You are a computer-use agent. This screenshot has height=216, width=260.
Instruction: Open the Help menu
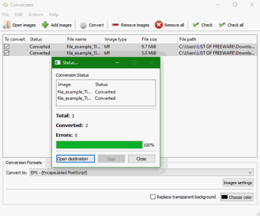point(54,14)
